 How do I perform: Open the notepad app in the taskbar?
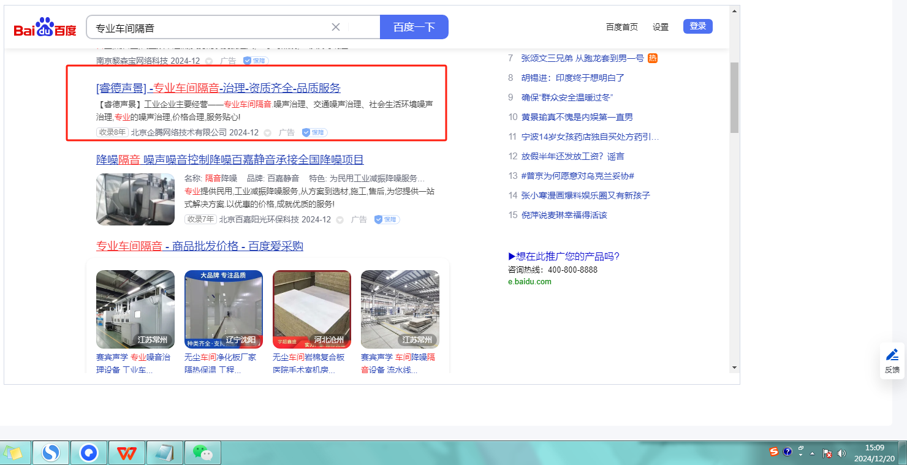(164, 453)
